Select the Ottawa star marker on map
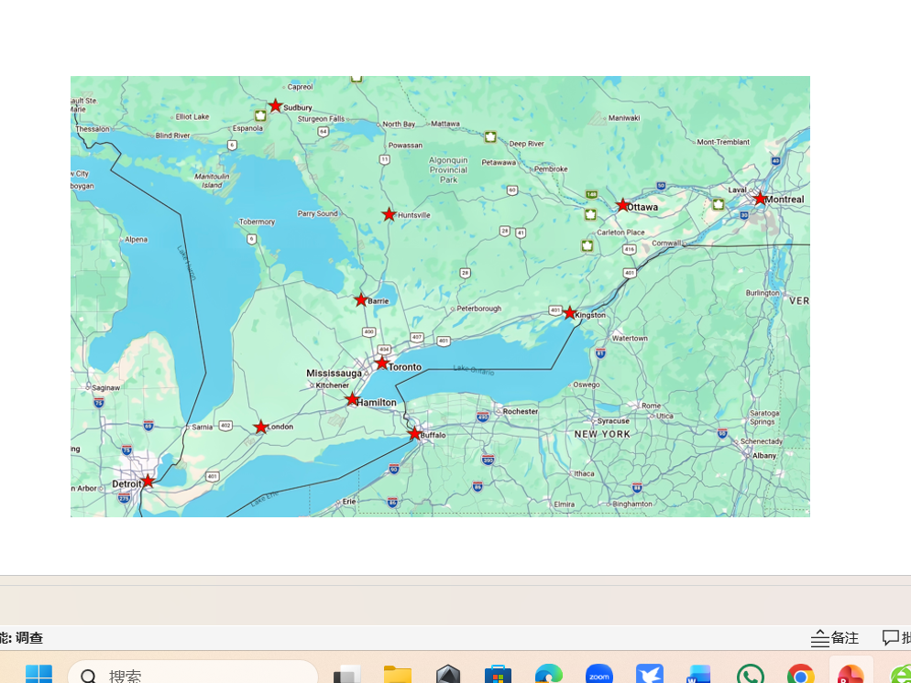The image size is (911, 683). pos(623,205)
